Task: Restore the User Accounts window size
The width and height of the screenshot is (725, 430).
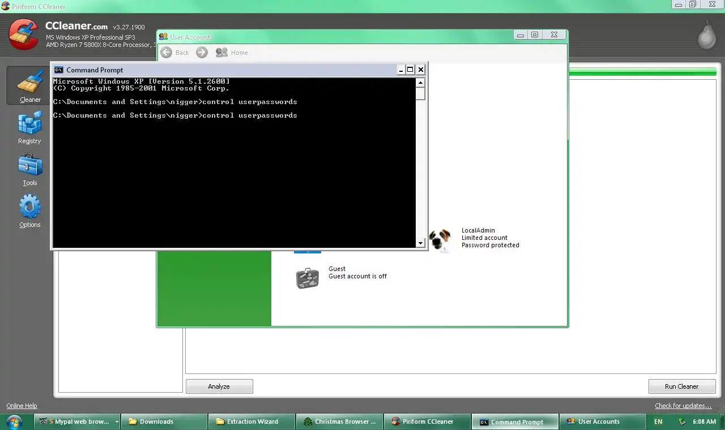Action: tap(535, 35)
